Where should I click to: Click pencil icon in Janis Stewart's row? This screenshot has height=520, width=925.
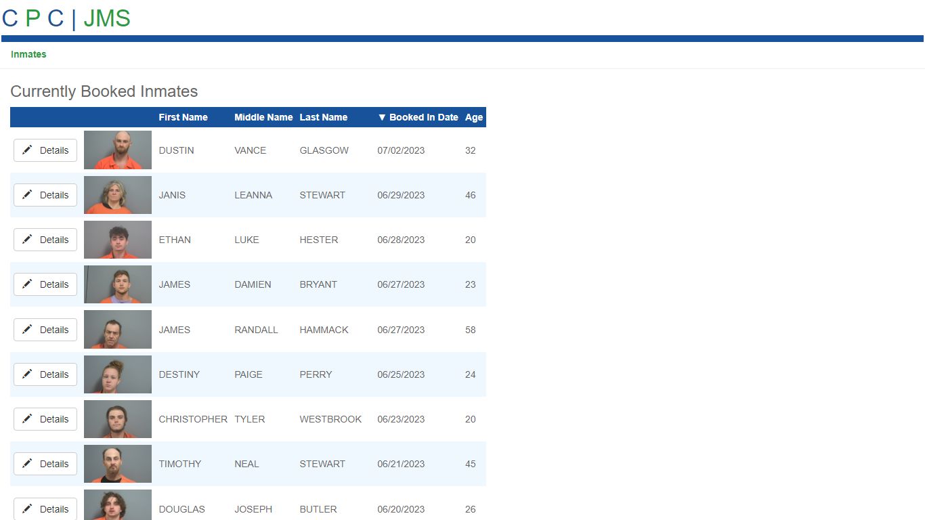(x=27, y=195)
